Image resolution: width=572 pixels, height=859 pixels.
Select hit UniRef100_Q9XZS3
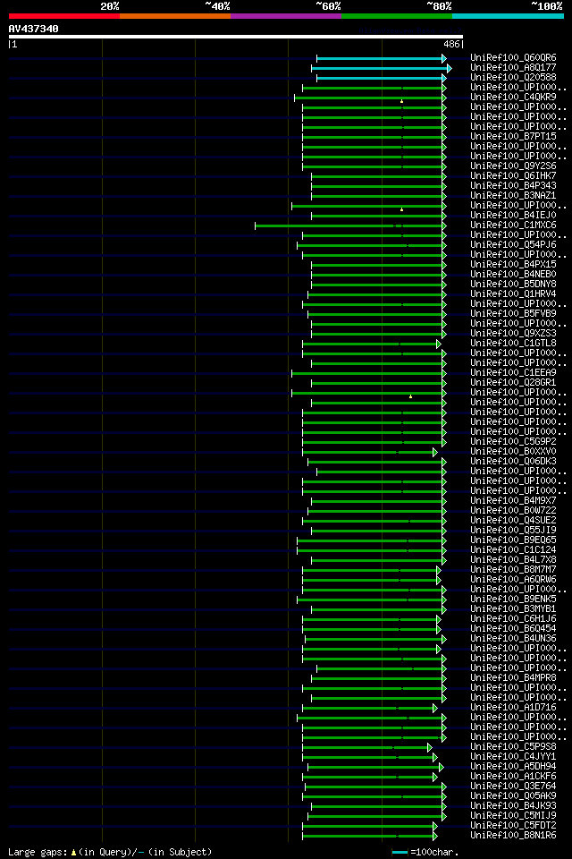pos(513,334)
